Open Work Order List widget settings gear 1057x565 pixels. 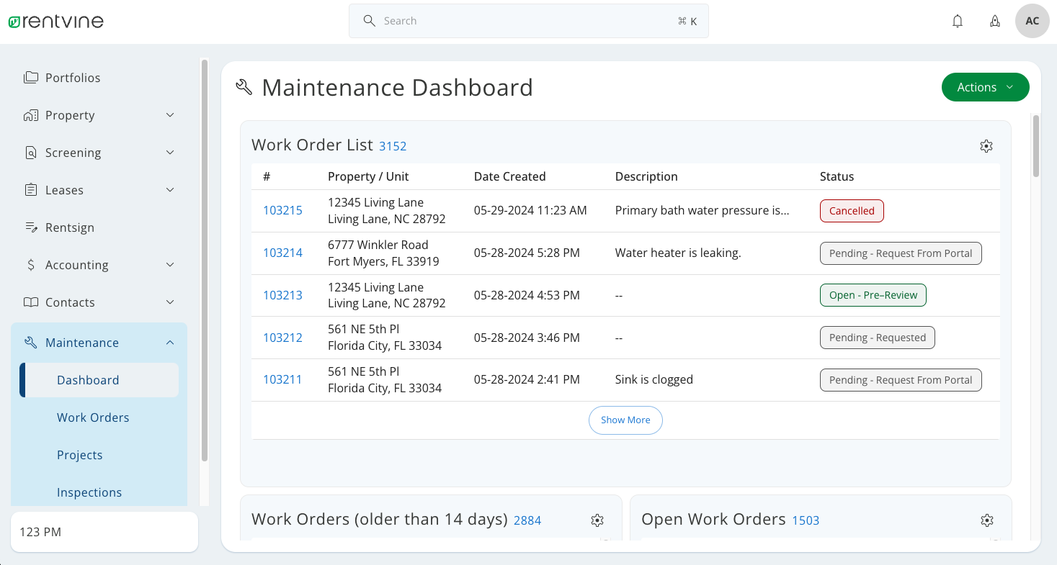pos(986,145)
